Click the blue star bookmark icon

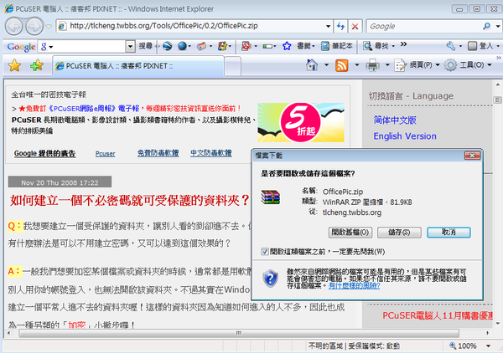(x=287, y=46)
